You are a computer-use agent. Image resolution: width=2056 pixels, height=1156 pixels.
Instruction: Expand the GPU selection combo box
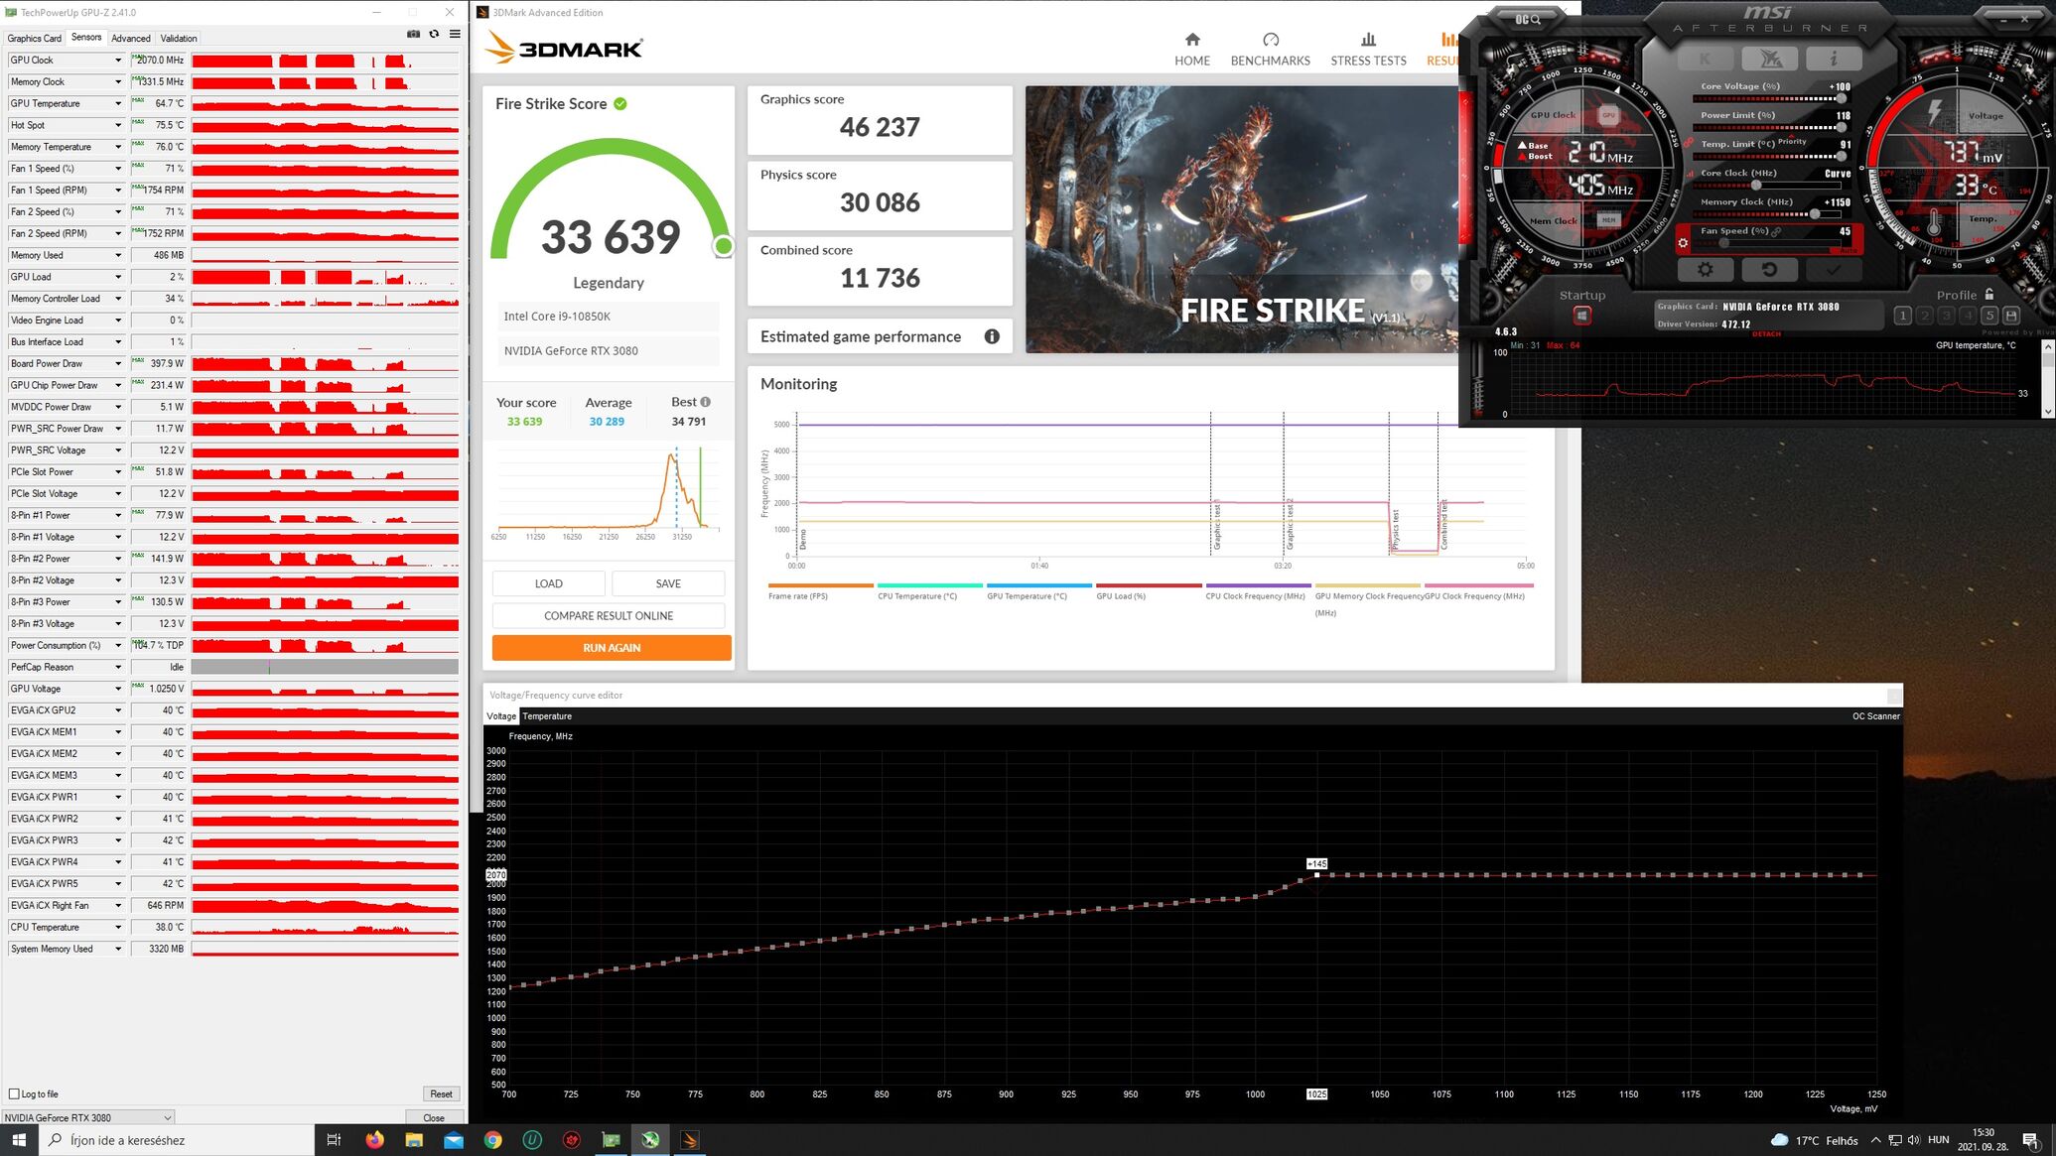tap(167, 1117)
